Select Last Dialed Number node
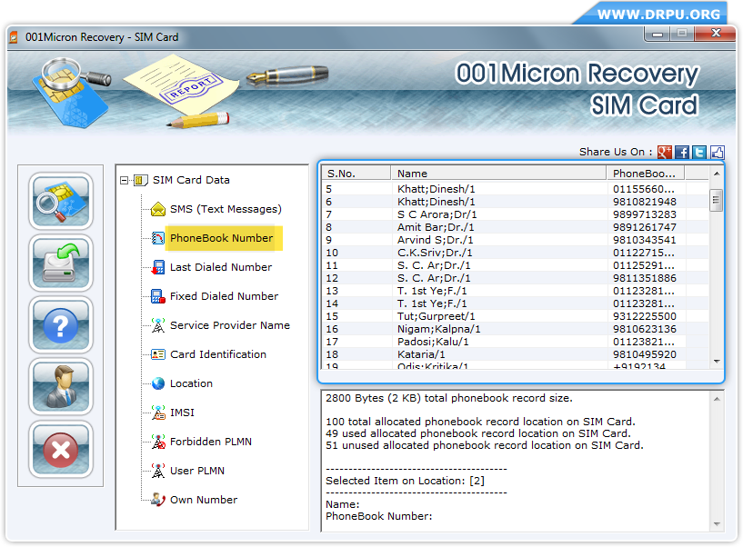Screen dimensions: 743x547 [221, 267]
